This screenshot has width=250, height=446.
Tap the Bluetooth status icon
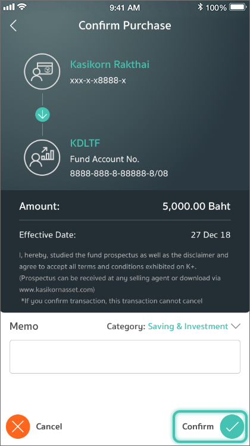coord(200,7)
